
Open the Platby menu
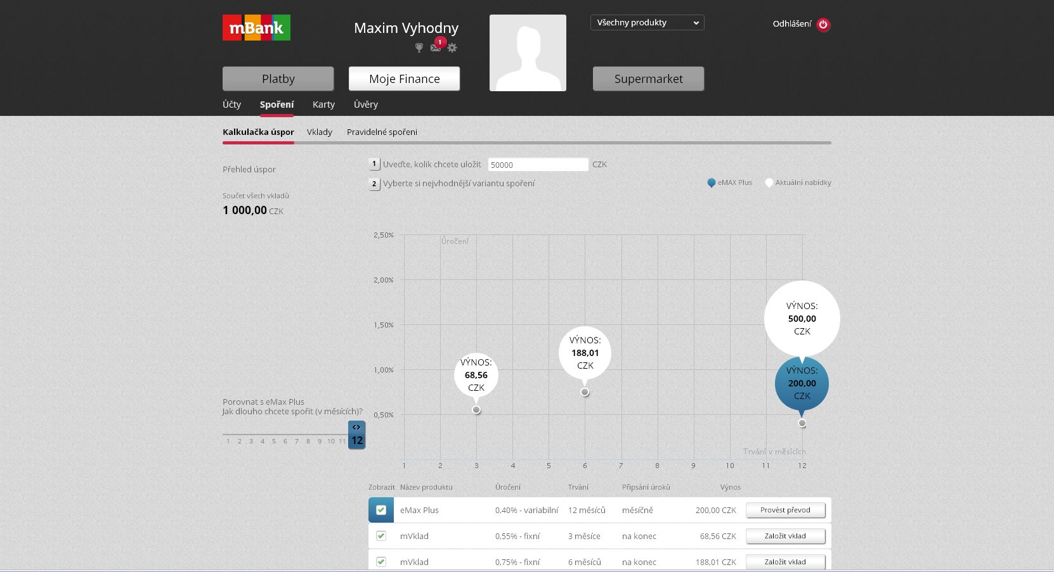coord(278,79)
